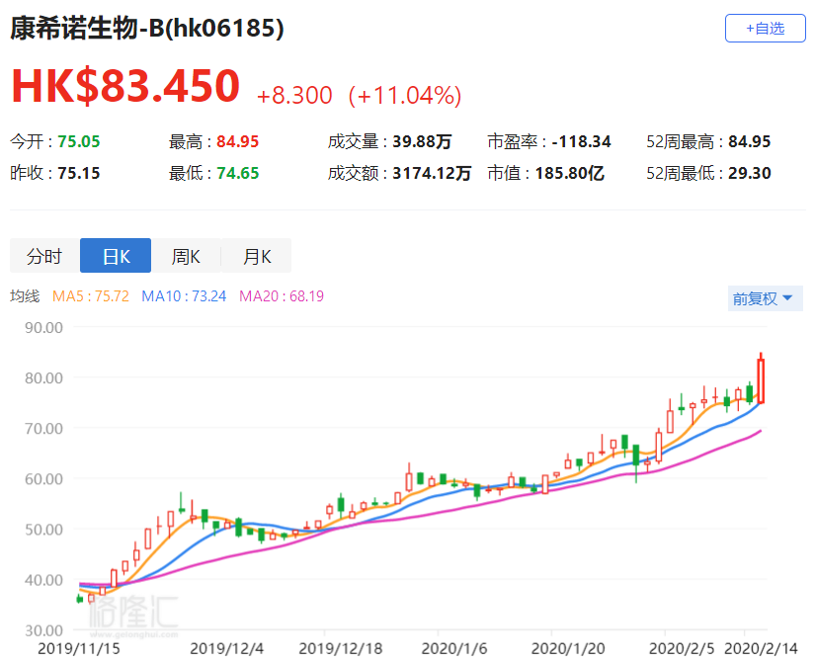Click the 60.00 price axis label
Viewport: 815px width, 663px height.
coord(43,479)
